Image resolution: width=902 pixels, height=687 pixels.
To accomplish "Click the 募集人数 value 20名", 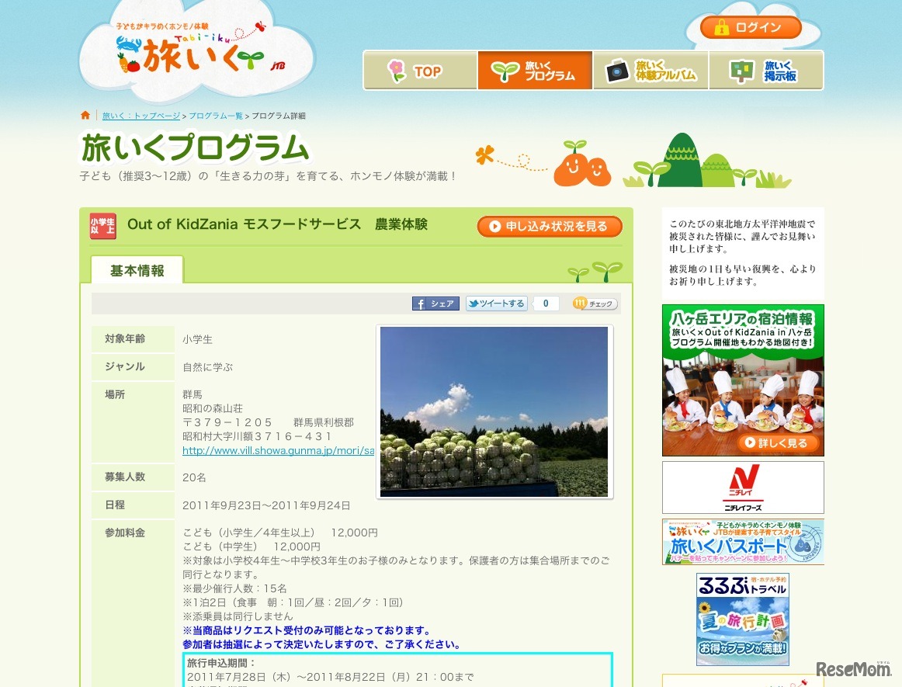I will click(x=194, y=477).
